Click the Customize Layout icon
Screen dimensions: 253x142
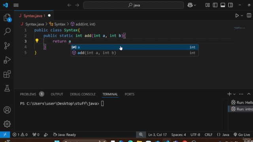208,5
